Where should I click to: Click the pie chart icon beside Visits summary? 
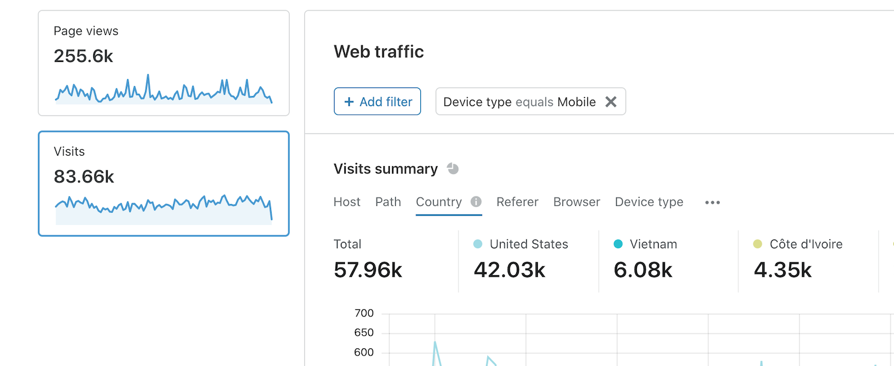point(453,168)
